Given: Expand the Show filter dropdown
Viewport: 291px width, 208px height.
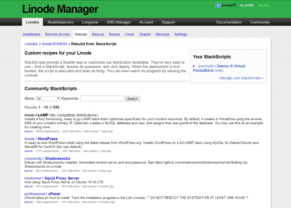Looking at the screenshot, I should point(48,99).
